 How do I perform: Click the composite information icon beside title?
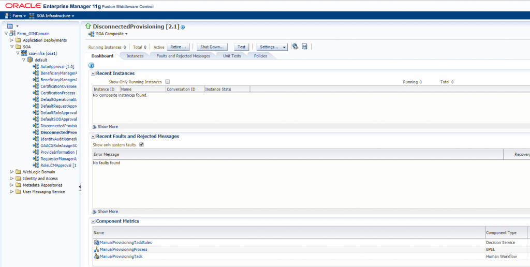[x=183, y=27]
